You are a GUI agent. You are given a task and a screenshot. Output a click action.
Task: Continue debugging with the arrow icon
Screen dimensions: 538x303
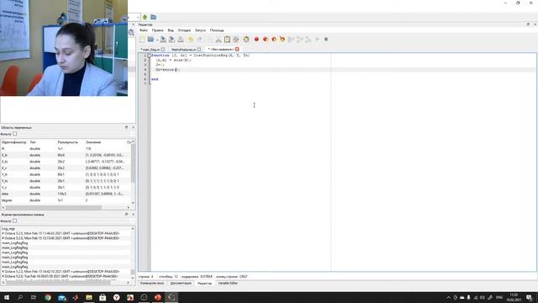tap(318, 40)
